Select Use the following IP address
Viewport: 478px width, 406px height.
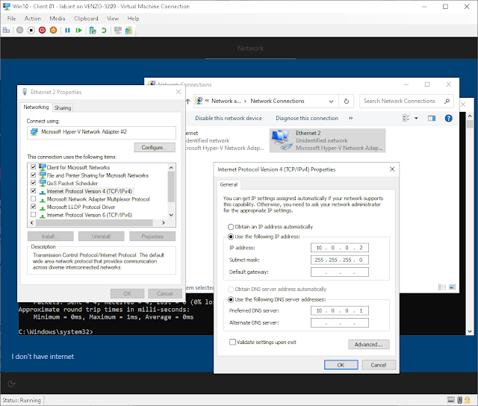click(231, 237)
